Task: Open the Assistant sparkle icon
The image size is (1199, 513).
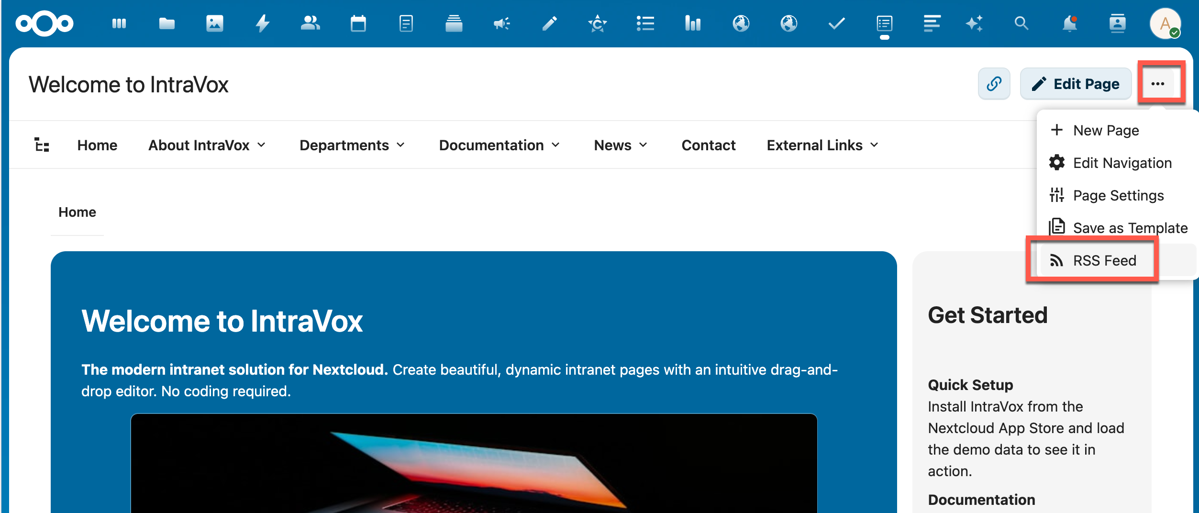Action: pyautogui.click(x=974, y=23)
